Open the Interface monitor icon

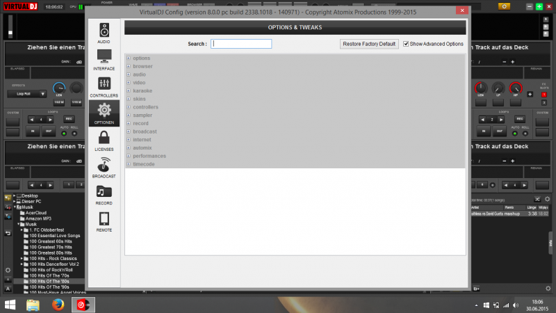[104, 57]
